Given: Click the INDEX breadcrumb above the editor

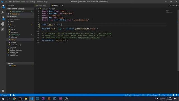Looking at the screenshot, I should point(52,9).
